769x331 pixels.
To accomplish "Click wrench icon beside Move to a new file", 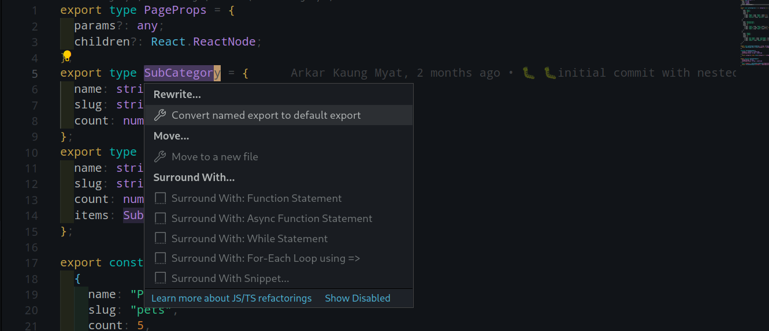I will (160, 157).
